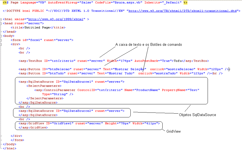Click the ID="GridView1" attribute
Screen dimensions: 242x152
pyautogui.click(x=60, y=123)
